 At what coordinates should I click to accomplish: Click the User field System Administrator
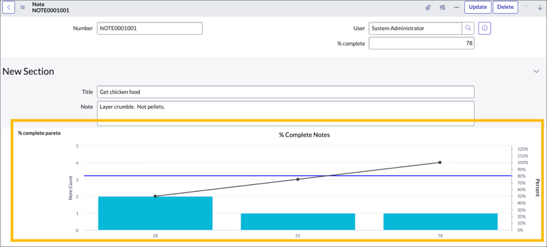[x=415, y=29]
